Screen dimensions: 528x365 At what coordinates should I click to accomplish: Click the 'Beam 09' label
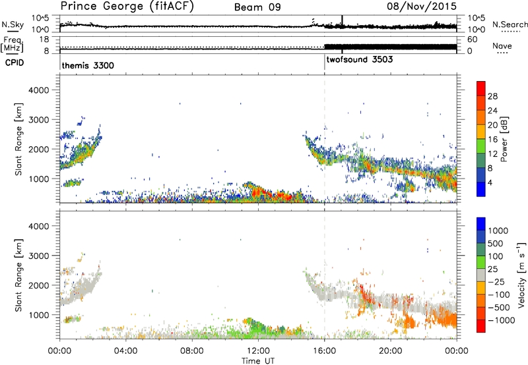[x=257, y=7]
